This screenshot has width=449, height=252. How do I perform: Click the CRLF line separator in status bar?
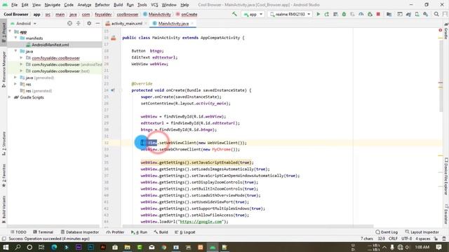(393, 239)
